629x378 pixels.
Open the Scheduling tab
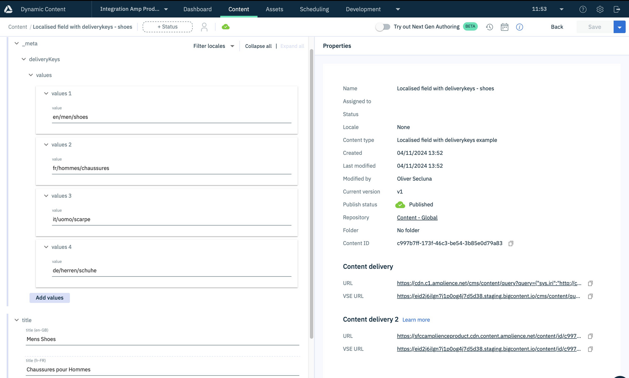(314, 9)
